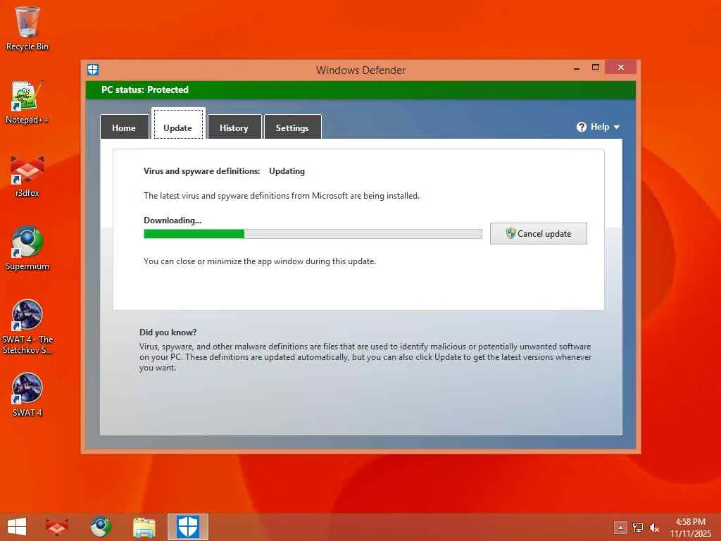This screenshot has width=721, height=541.
Task: Click the 'Downloading...' status text
Action: [173, 220]
